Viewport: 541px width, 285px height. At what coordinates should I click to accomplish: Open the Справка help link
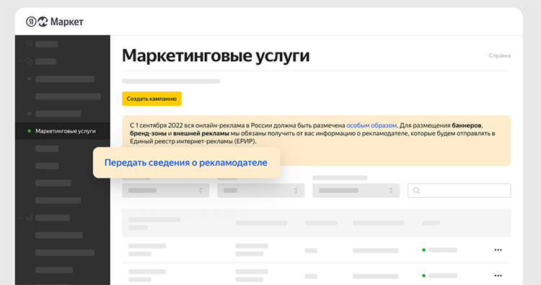[499, 55]
